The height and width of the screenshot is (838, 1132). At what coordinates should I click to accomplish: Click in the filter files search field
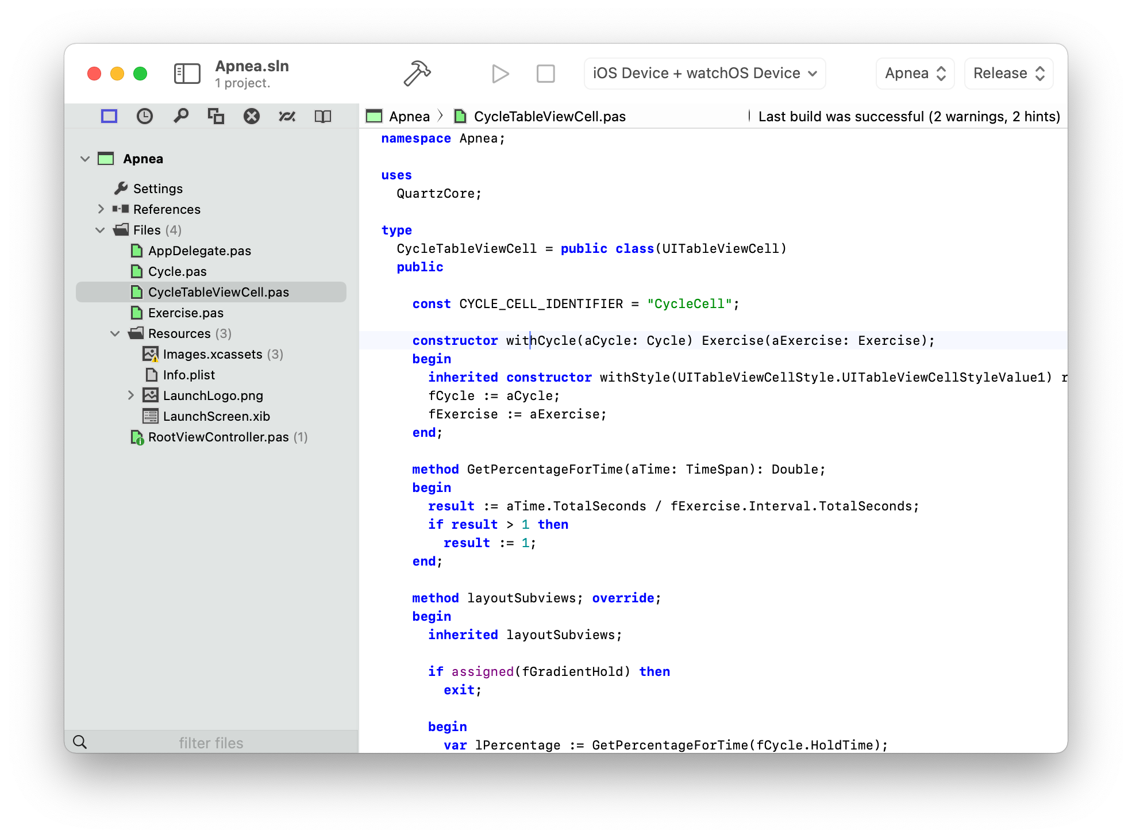[x=211, y=743]
